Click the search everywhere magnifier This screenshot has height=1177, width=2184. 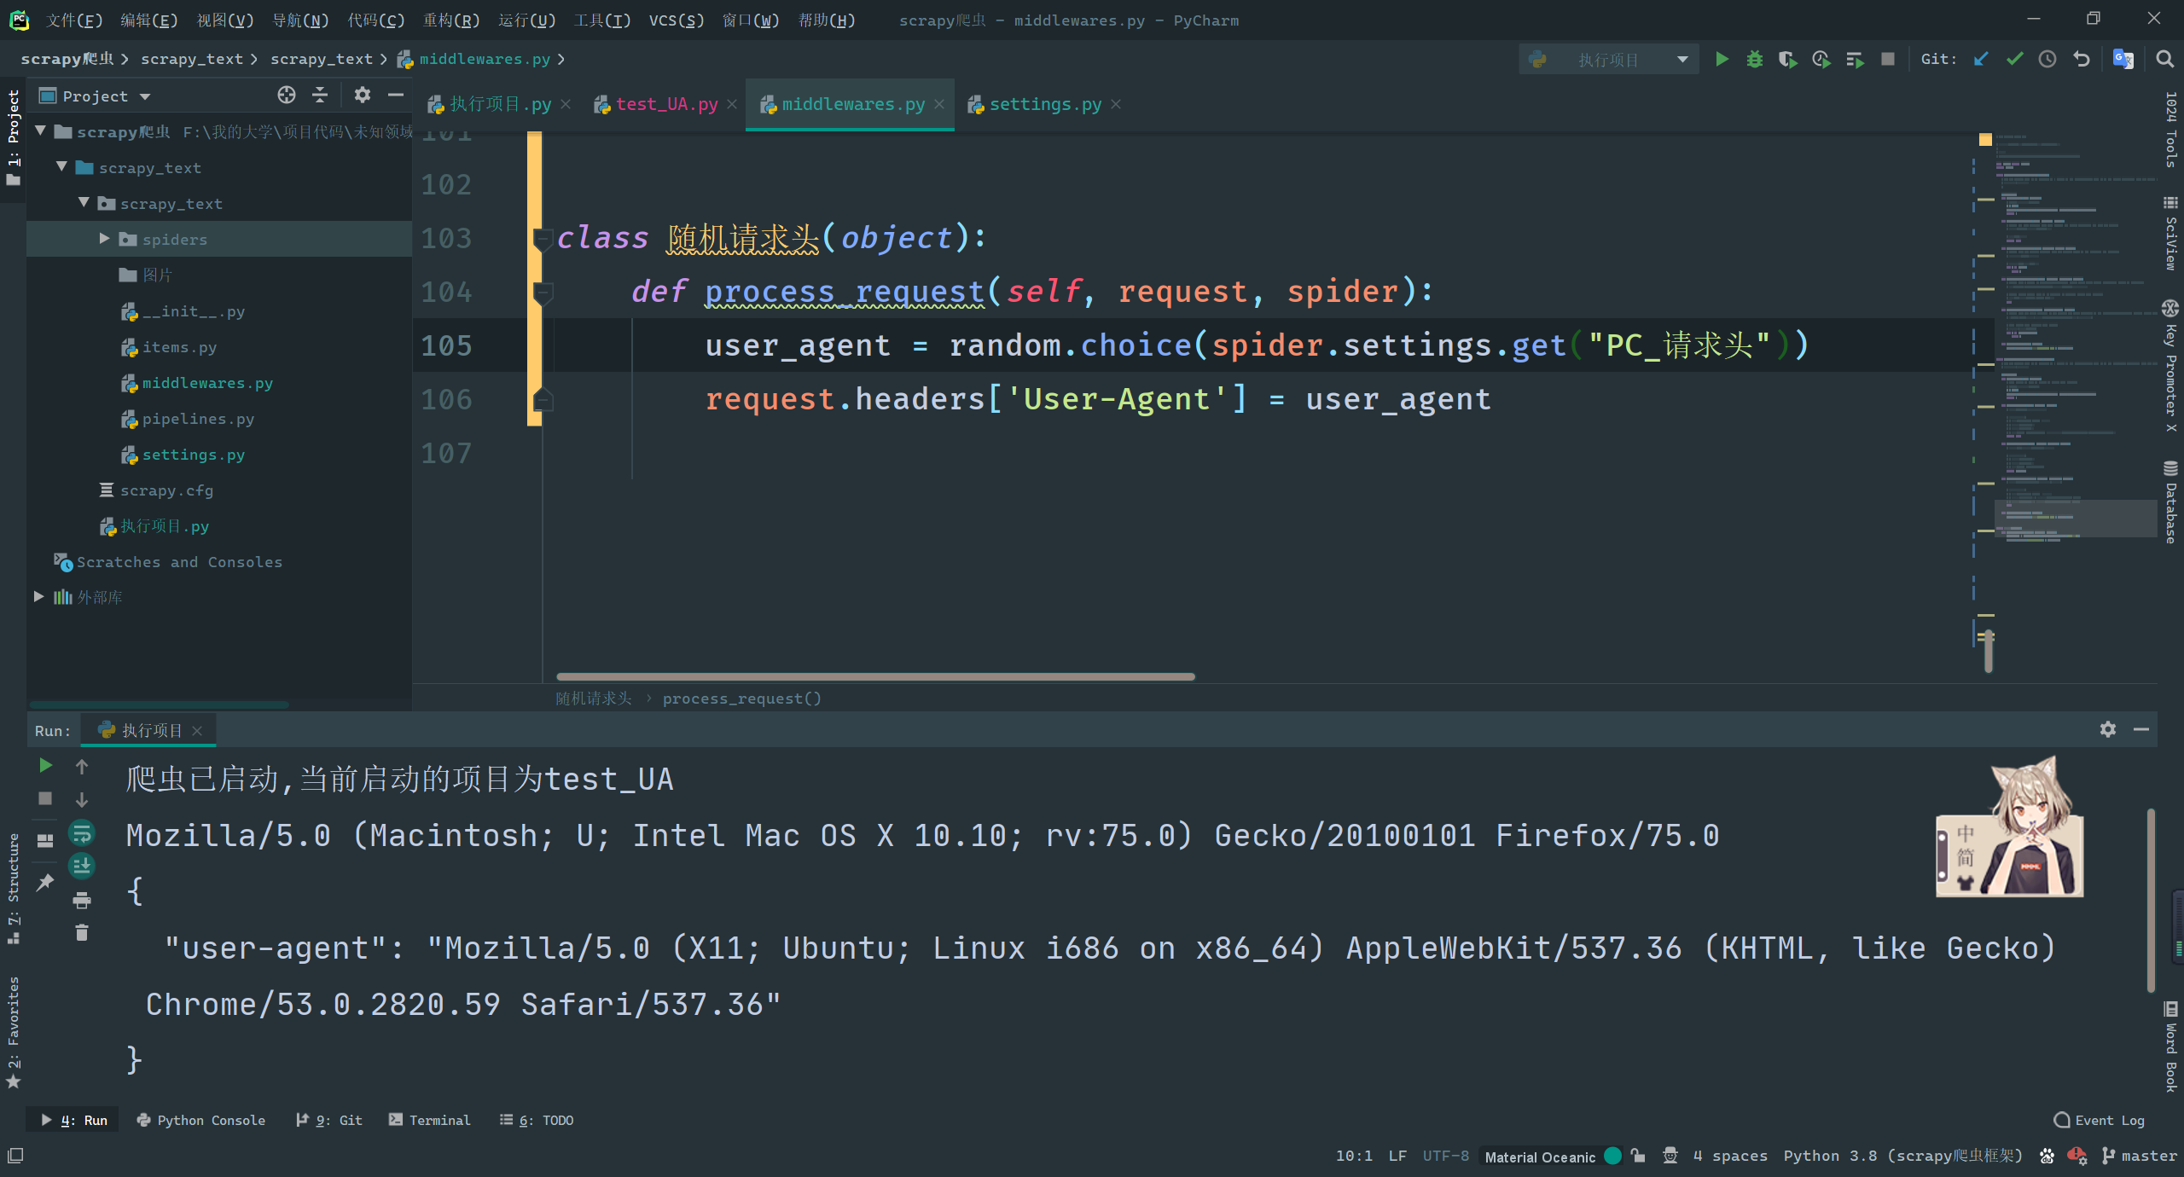[x=2164, y=59]
